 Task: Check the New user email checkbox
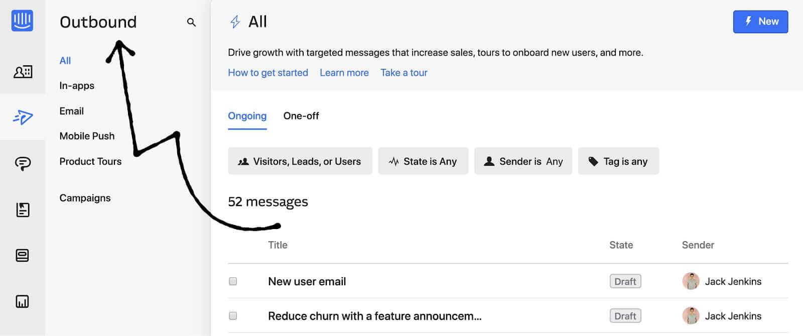(x=233, y=281)
